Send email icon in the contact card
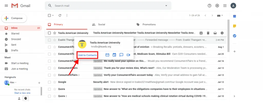 click(107, 55)
